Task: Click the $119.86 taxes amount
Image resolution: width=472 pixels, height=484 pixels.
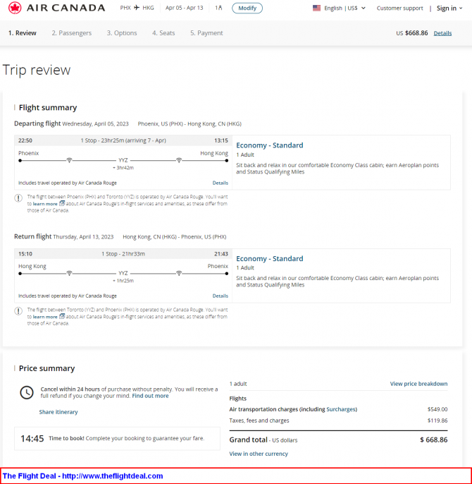Action: pos(437,421)
